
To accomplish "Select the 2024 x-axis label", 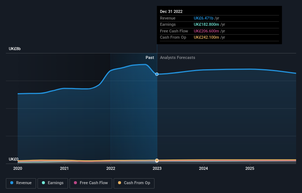I will coord(203,169).
